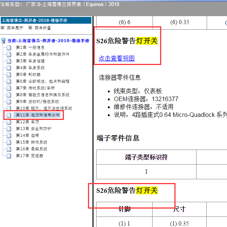
Task: Click the 针脚 column header
Action: 124,209
